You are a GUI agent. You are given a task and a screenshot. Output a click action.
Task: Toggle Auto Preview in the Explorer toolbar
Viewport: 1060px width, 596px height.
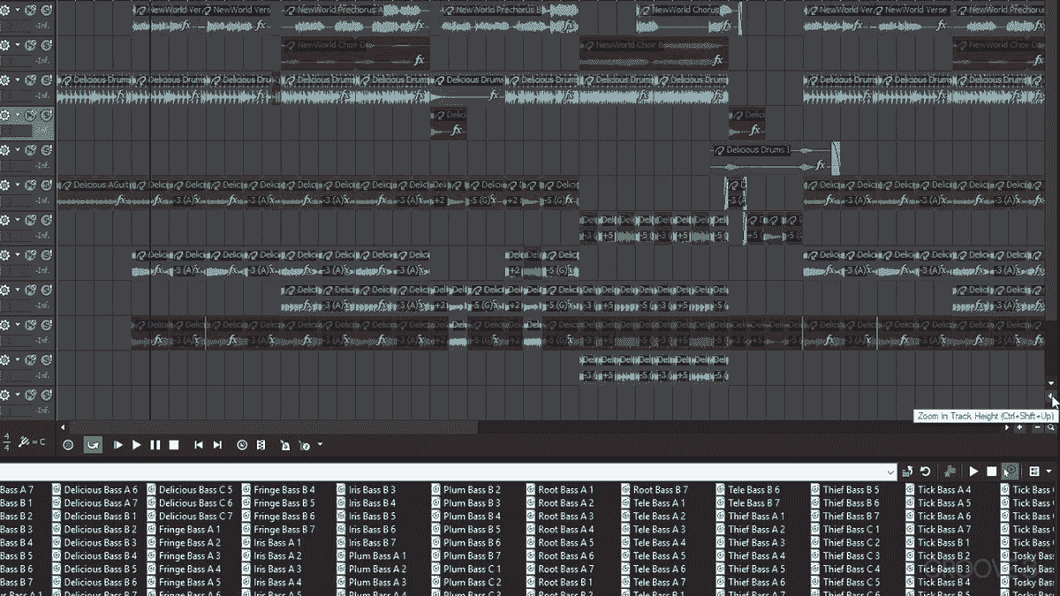click(1010, 472)
